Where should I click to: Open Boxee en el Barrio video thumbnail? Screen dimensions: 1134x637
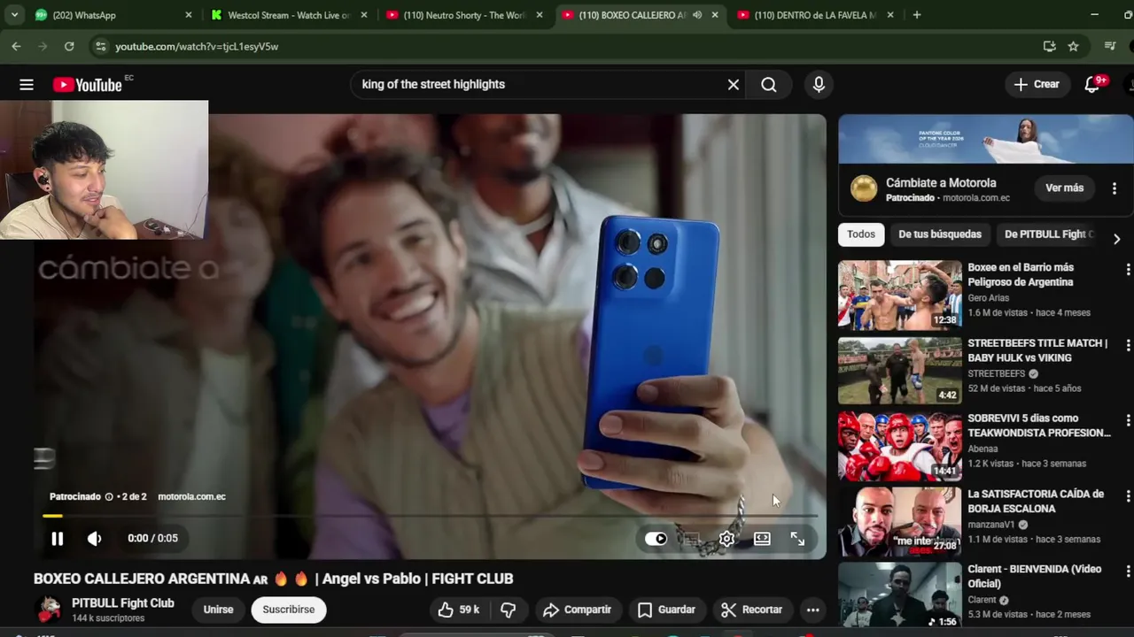900,295
